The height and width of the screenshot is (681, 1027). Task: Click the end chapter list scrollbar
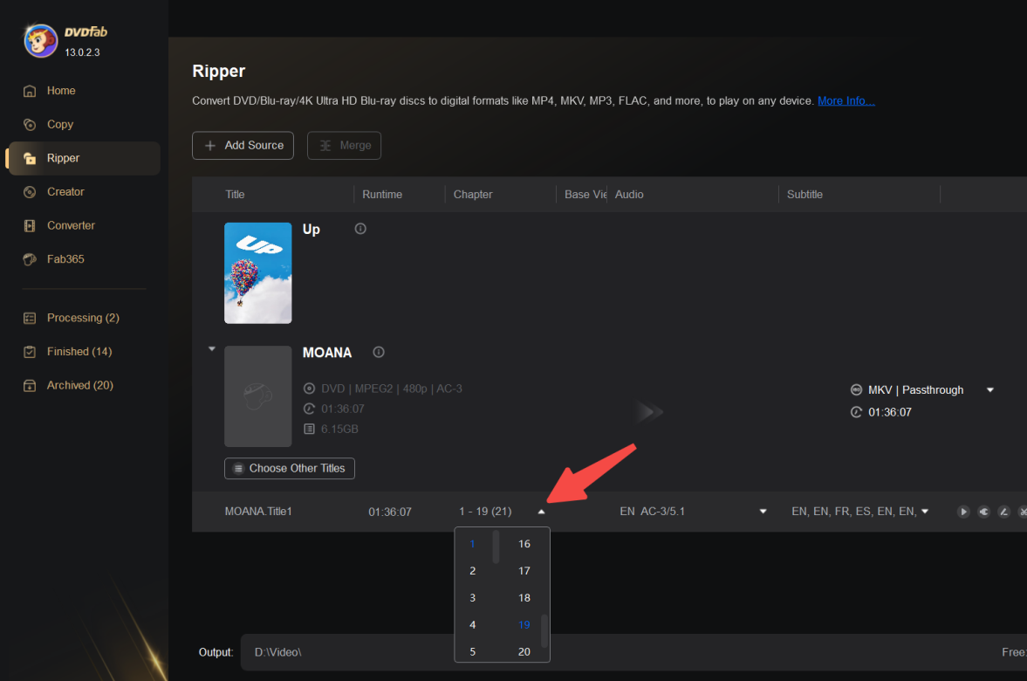[x=544, y=630]
